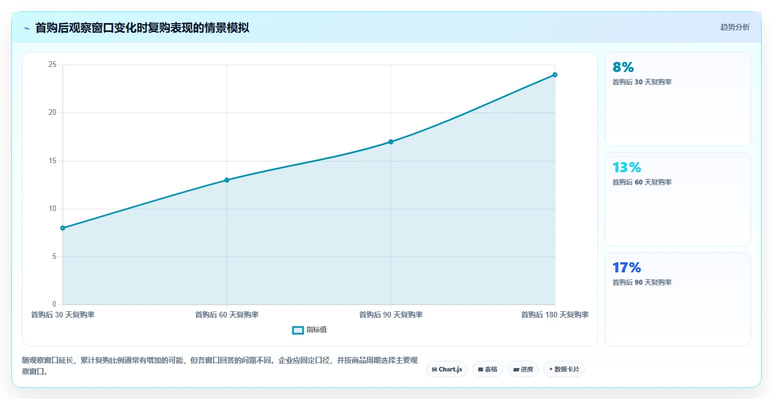This screenshot has height=399, width=773.
Task: Click the y-axis value 15
Action: 52,161
